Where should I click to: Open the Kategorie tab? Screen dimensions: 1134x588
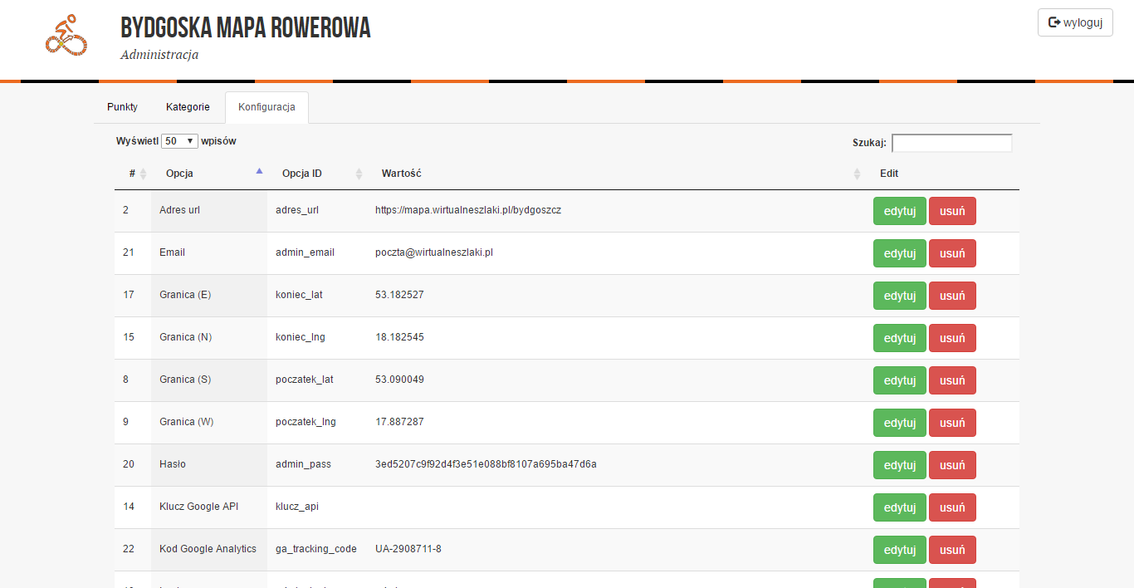pos(188,107)
